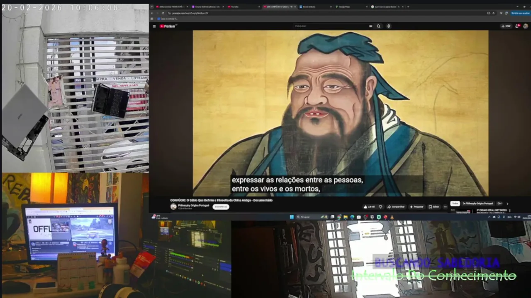This screenshot has height=298, width=531.
Task: Open the 'Caixa de entrada' bookmark
Action: (x=167, y=19)
